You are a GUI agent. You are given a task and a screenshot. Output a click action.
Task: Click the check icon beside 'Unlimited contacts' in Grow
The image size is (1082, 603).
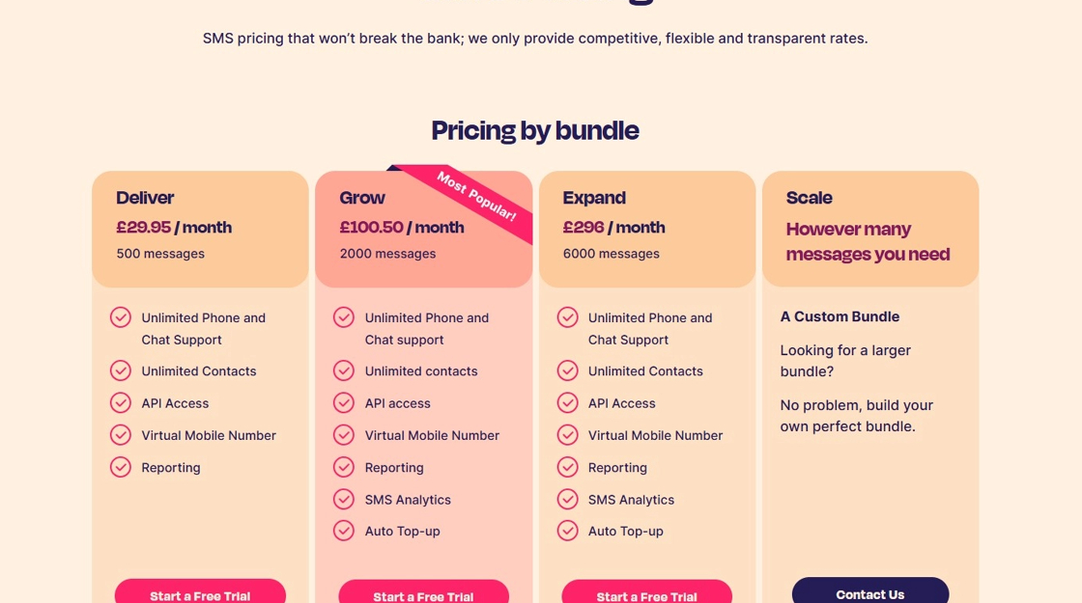[x=344, y=370]
